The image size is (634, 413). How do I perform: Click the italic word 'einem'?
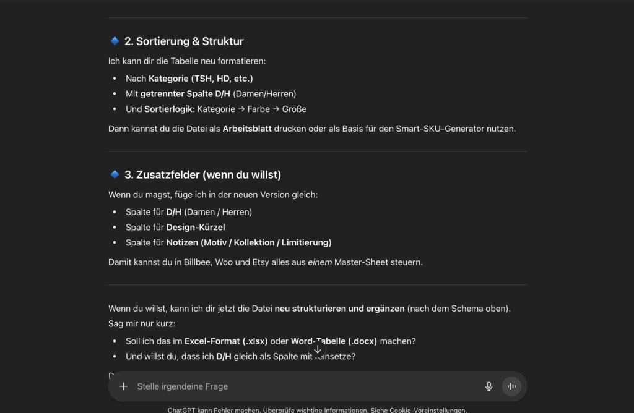(320, 262)
